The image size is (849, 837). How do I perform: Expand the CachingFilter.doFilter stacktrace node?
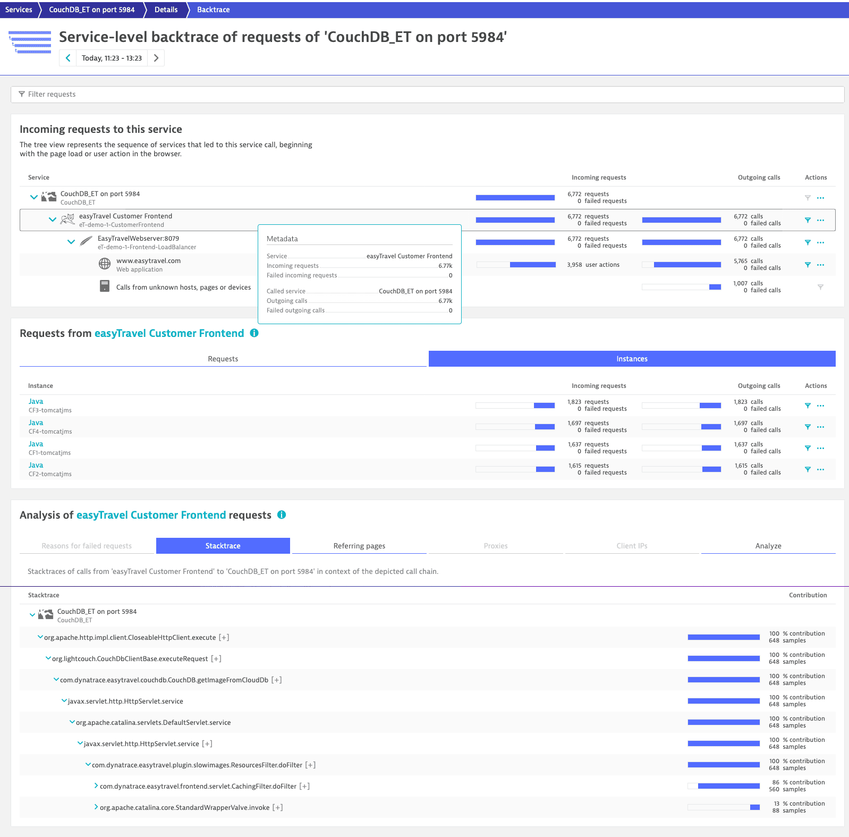tap(96, 786)
